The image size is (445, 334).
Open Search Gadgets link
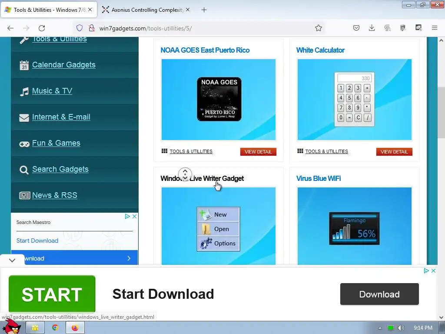60,169
